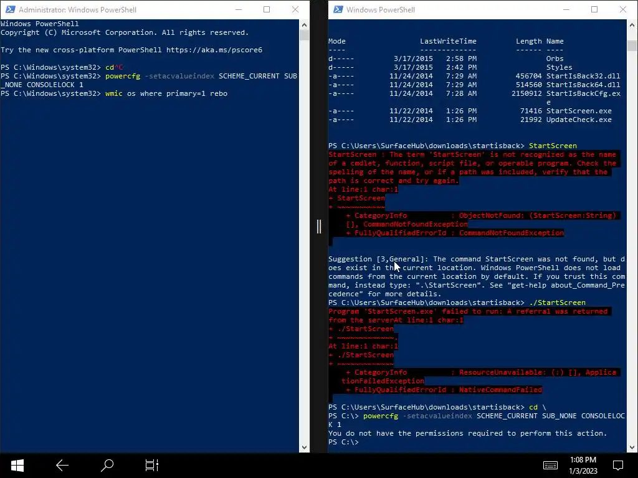Click the right PowerShell window scrollbar thumb
The image size is (638, 478).
pos(632,45)
